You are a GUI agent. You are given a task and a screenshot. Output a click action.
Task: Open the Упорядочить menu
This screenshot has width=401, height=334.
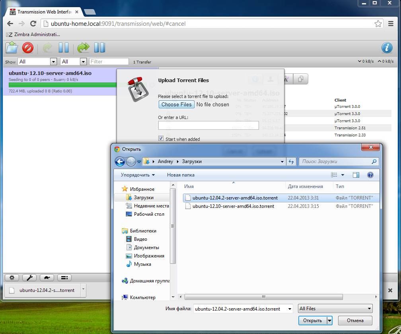(138, 175)
